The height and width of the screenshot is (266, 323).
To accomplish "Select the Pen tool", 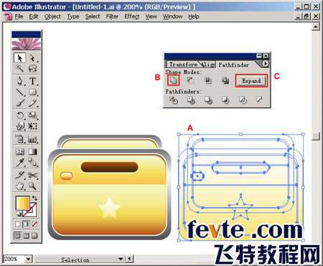I will coord(20,81).
